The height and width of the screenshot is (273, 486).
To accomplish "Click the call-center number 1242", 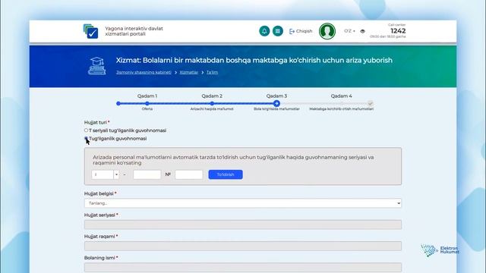I will pos(398,30).
